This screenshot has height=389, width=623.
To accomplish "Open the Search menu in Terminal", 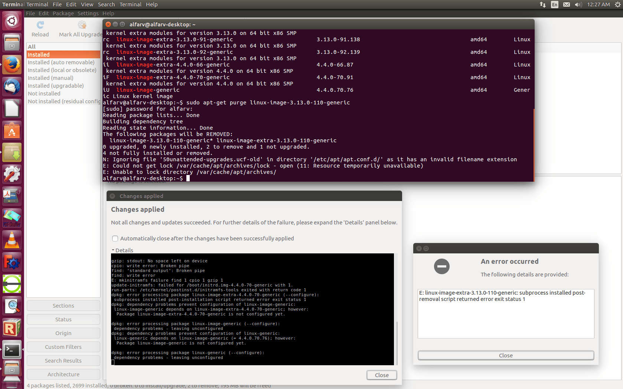I will tap(106, 4).
